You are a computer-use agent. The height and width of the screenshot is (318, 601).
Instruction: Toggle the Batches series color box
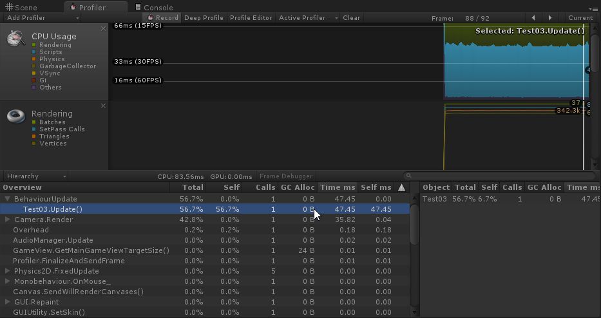[33, 122]
